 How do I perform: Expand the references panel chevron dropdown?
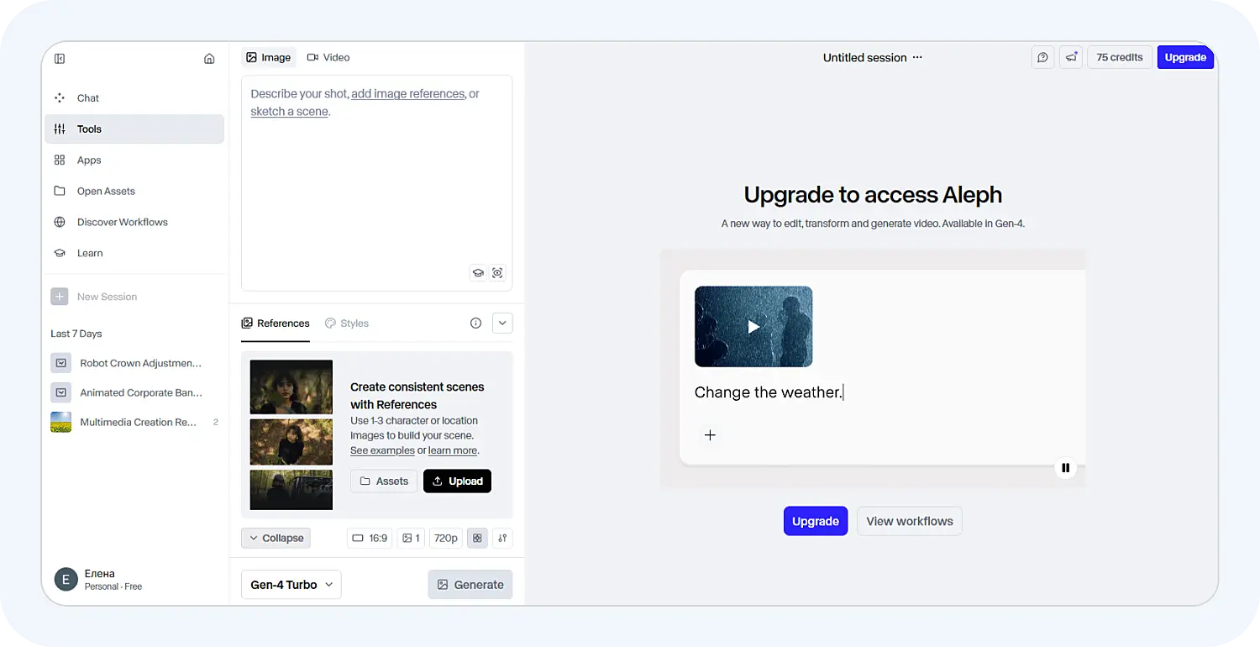[x=502, y=323]
